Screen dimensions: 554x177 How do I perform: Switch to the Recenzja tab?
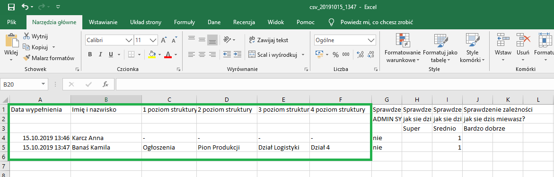[244, 22]
